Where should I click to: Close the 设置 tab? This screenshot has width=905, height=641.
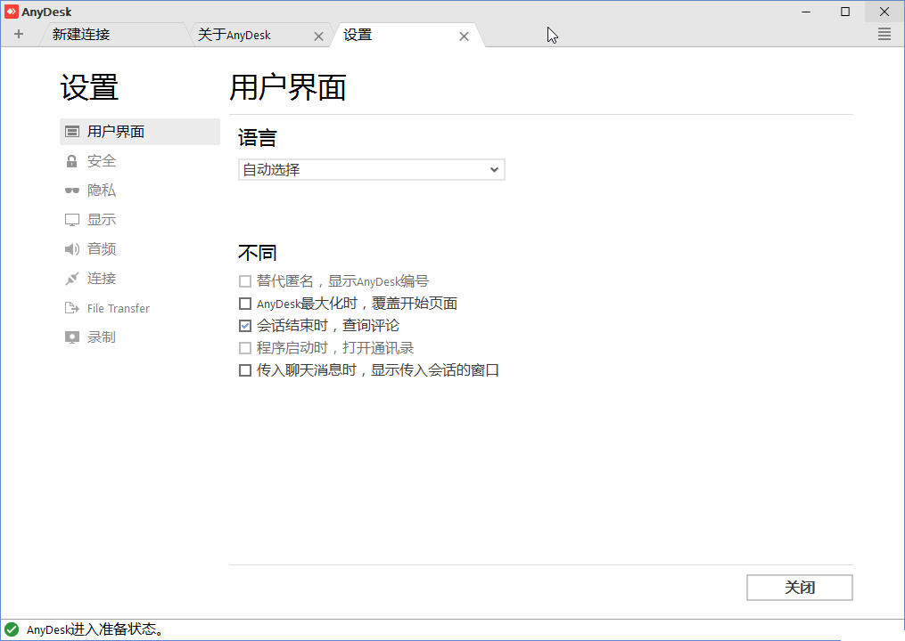point(464,37)
